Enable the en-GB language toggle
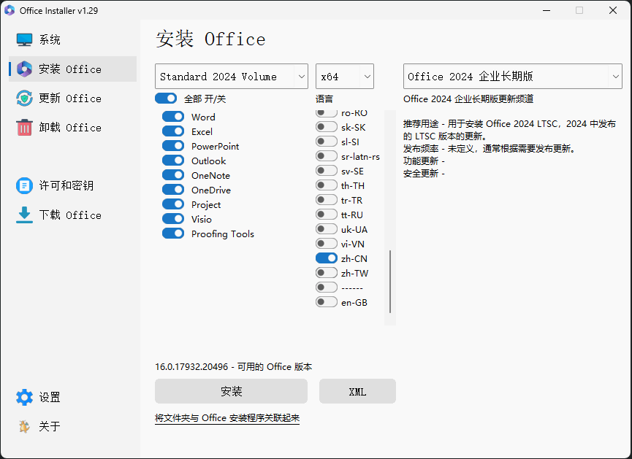Image resolution: width=632 pixels, height=459 pixels. point(326,302)
